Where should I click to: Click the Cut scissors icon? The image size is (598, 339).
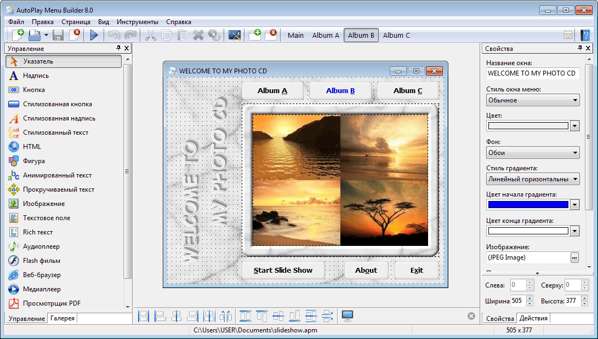150,36
